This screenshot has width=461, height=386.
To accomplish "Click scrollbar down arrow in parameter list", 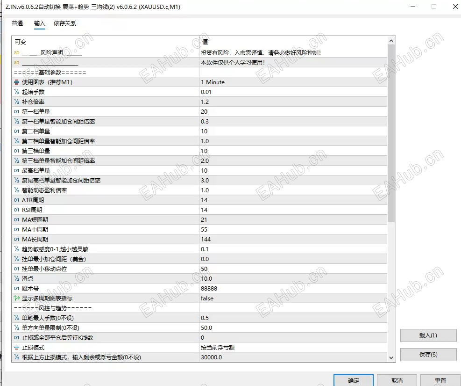I will click(391, 358).
